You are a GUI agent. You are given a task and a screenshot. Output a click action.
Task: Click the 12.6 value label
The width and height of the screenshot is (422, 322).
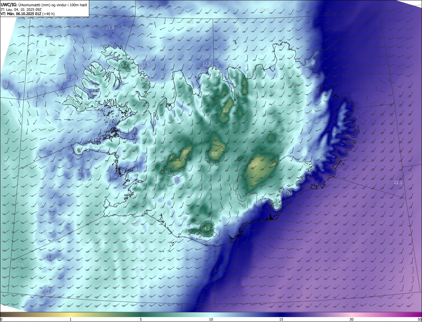tap(145, 64)
